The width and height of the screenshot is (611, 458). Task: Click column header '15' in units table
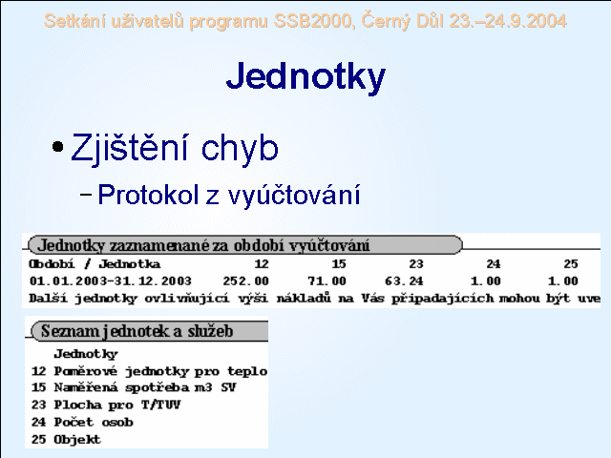coord(339,264)
